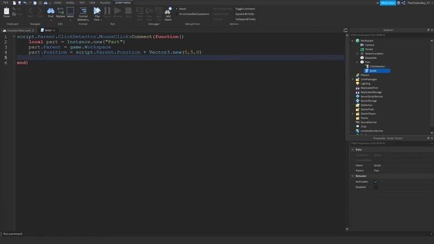Click the binoculars icon in quick access bar
Image resolution: width=434 pixels, height=244 pixels.
45,3
